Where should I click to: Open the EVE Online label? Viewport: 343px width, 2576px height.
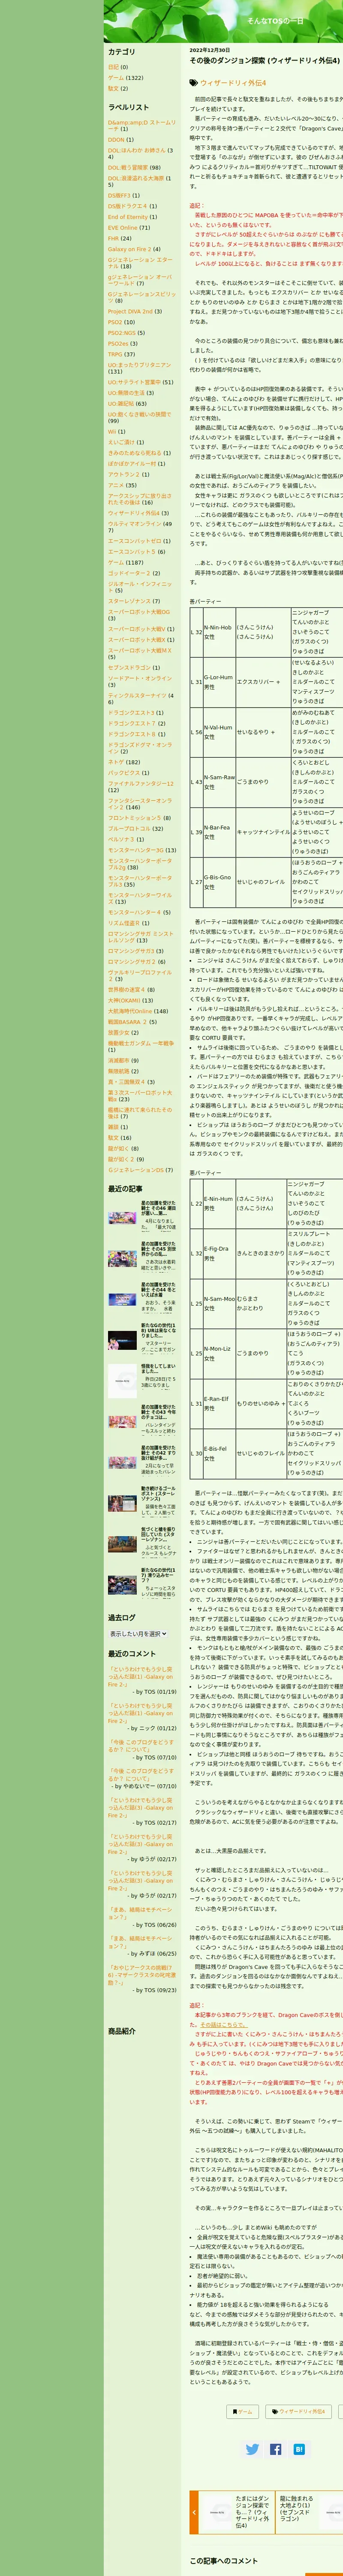(x=123, y=228)
